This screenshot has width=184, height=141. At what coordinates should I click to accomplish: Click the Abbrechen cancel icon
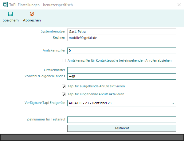pos(32,14)
